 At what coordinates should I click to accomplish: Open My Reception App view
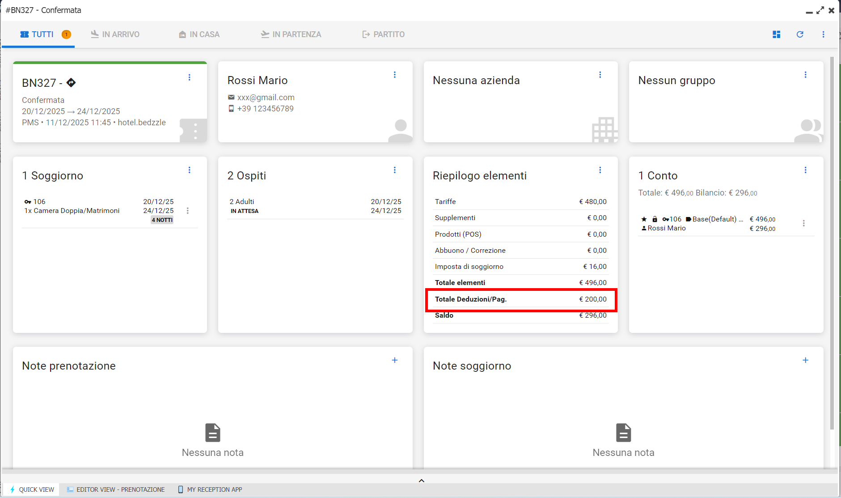pyautogui.click(x=210, y=489)
